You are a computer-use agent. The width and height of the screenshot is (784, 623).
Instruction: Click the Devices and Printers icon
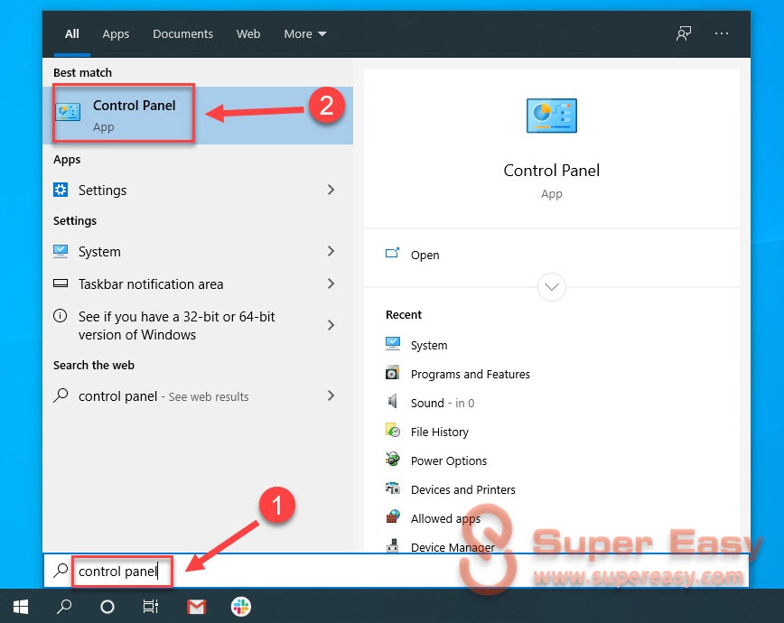point(393,488)
